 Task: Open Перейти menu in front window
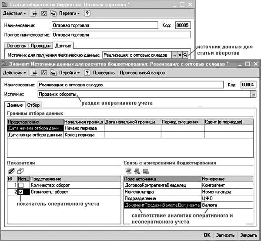(x=70, y=73)
